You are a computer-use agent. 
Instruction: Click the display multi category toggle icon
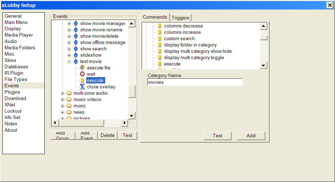[x=160, y=58]
